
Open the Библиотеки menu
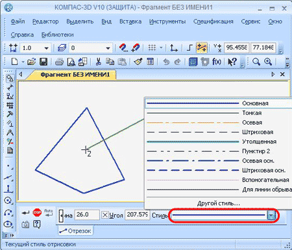point(58,35)
